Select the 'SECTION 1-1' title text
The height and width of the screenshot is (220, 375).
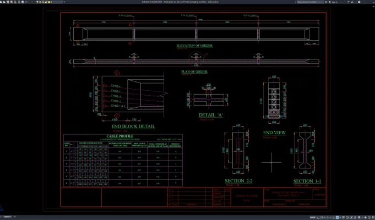[x=307, y=181]
